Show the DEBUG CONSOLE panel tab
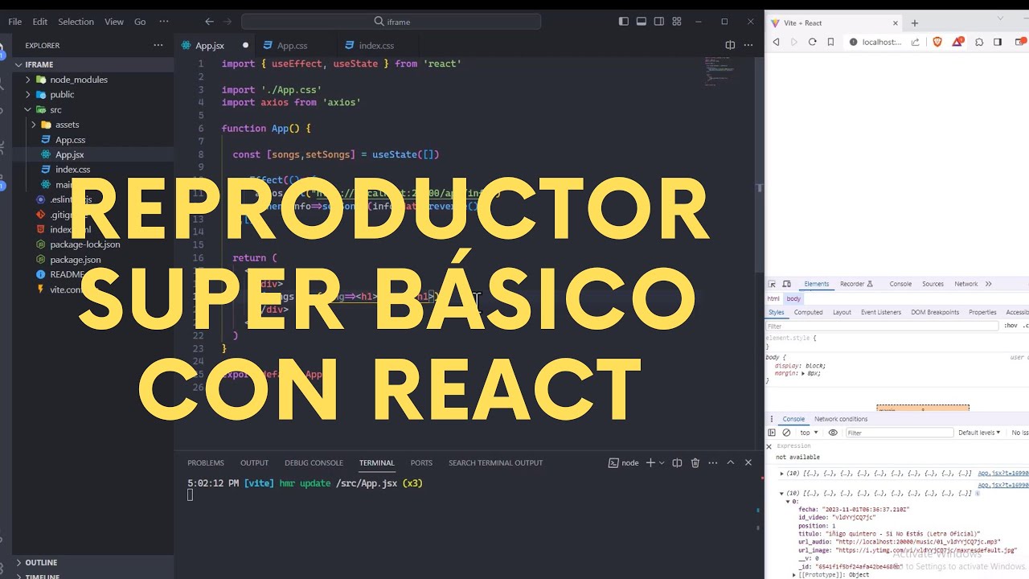This screenshot has width=1029, height=579. pos(314,462)
